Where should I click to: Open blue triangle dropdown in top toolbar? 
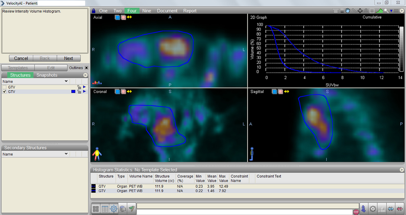point(391,11)
